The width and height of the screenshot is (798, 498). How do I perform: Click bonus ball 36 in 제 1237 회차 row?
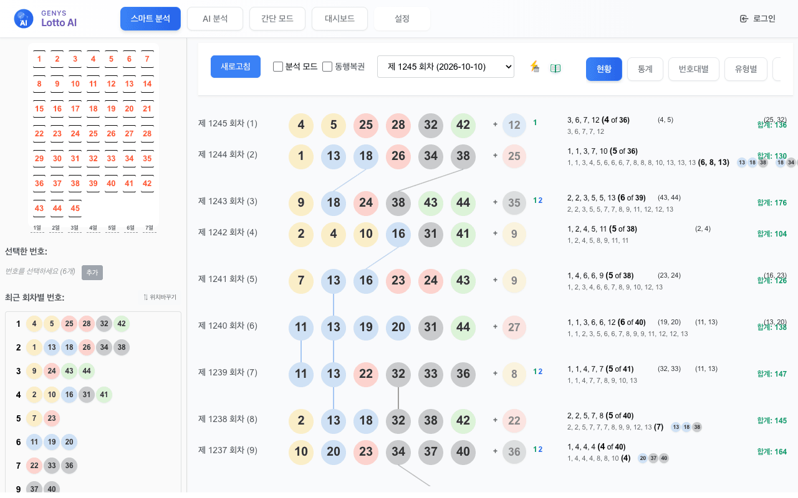click(514, 452)
